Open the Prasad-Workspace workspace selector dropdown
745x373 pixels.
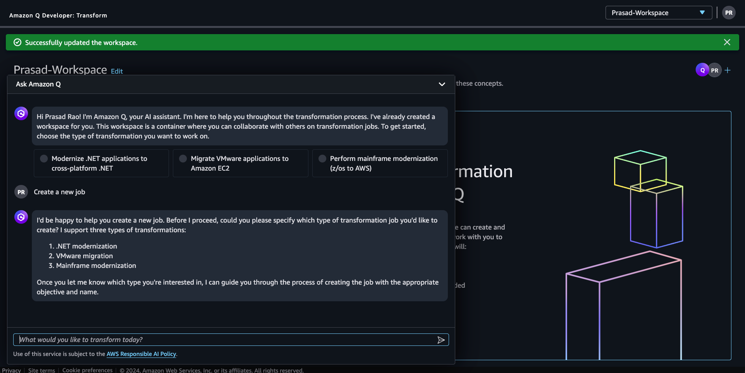[x=658, y=13]
